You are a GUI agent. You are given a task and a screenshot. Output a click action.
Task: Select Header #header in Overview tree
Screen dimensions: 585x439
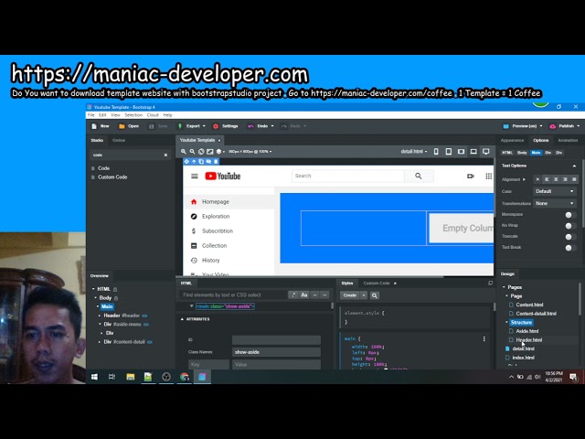click(122, 316)
